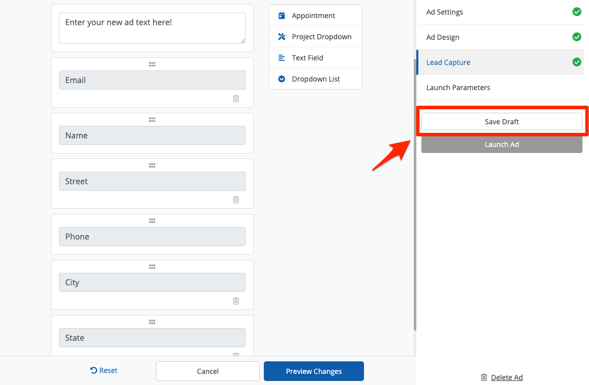Select the drag handle above State field

[152, 322]
